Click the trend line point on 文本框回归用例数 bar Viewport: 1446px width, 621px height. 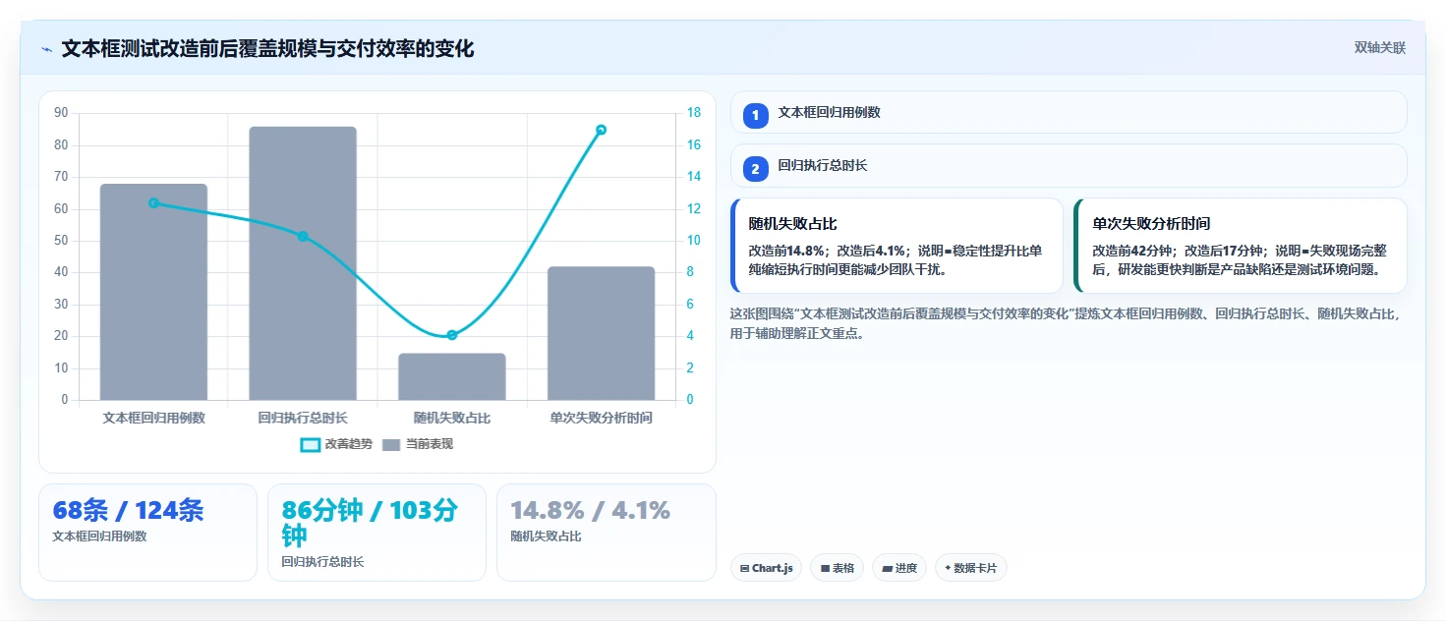click(153, 203)
